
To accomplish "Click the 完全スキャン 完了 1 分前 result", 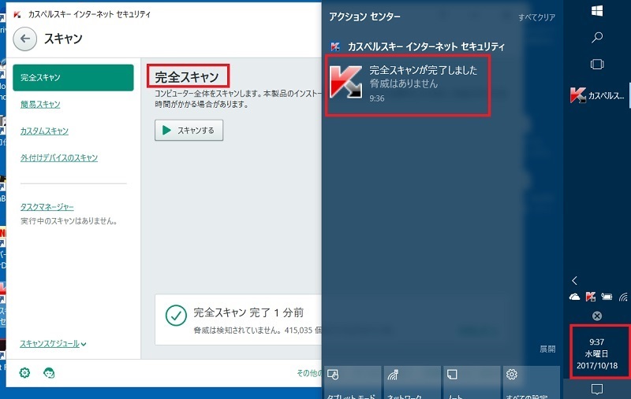I will [x=248, y=312].
